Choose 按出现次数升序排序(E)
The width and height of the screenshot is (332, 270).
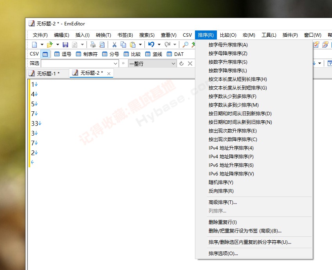tap(254, 131)
